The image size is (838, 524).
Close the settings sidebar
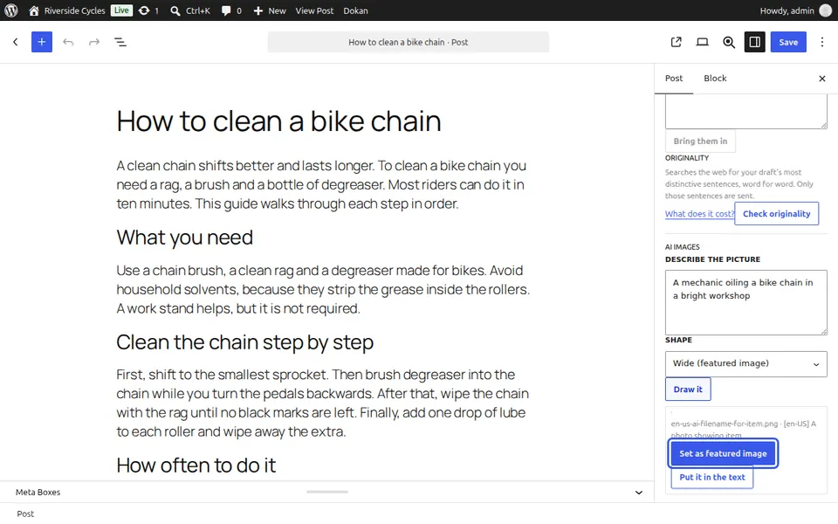tap(822, 79)
